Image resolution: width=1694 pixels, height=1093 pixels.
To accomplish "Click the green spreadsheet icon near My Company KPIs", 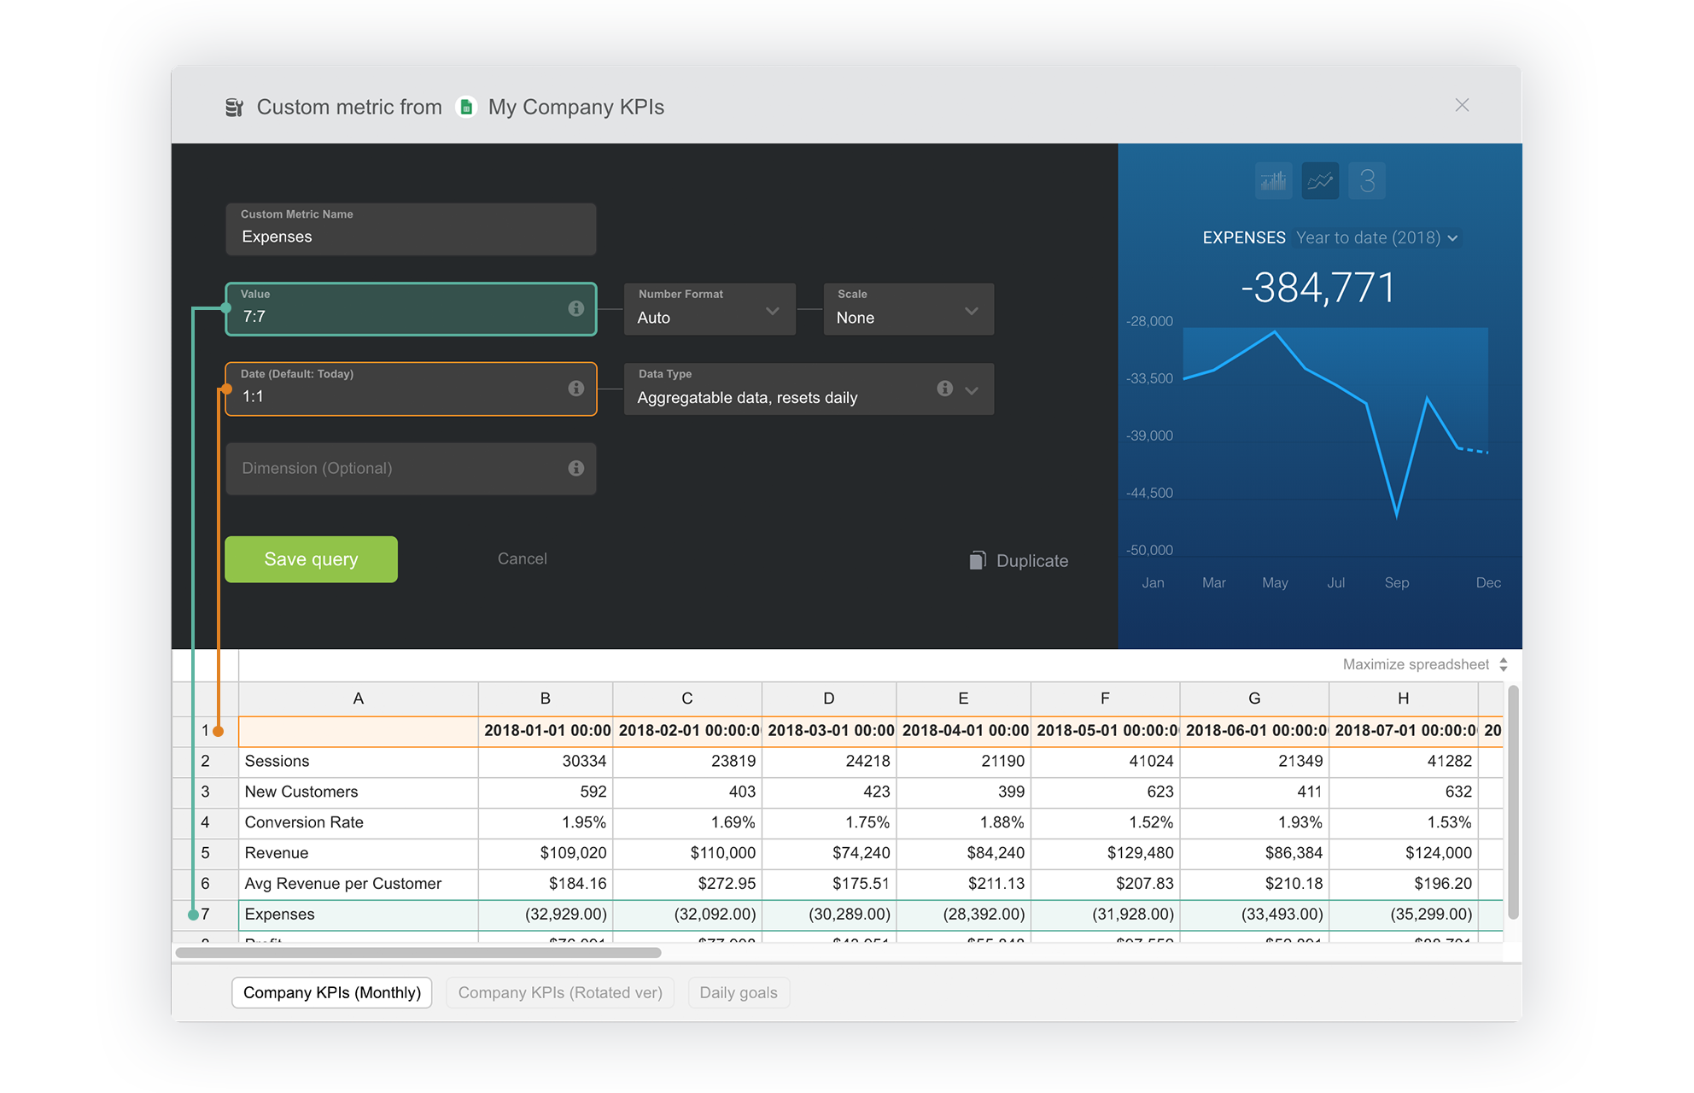I will (x=466, y=106).
